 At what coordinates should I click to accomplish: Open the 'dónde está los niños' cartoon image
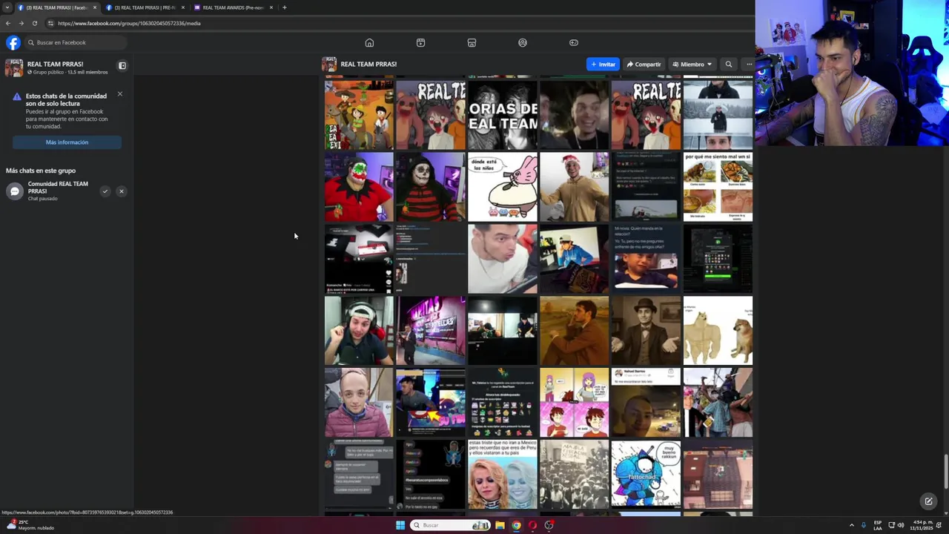point(503,187)
